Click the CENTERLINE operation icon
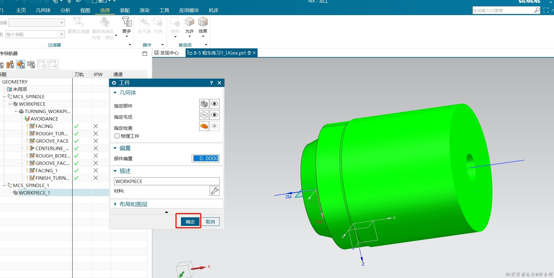The width and height of the screenshot is (554, 278). pyautogui.click(x=32, y=148)
